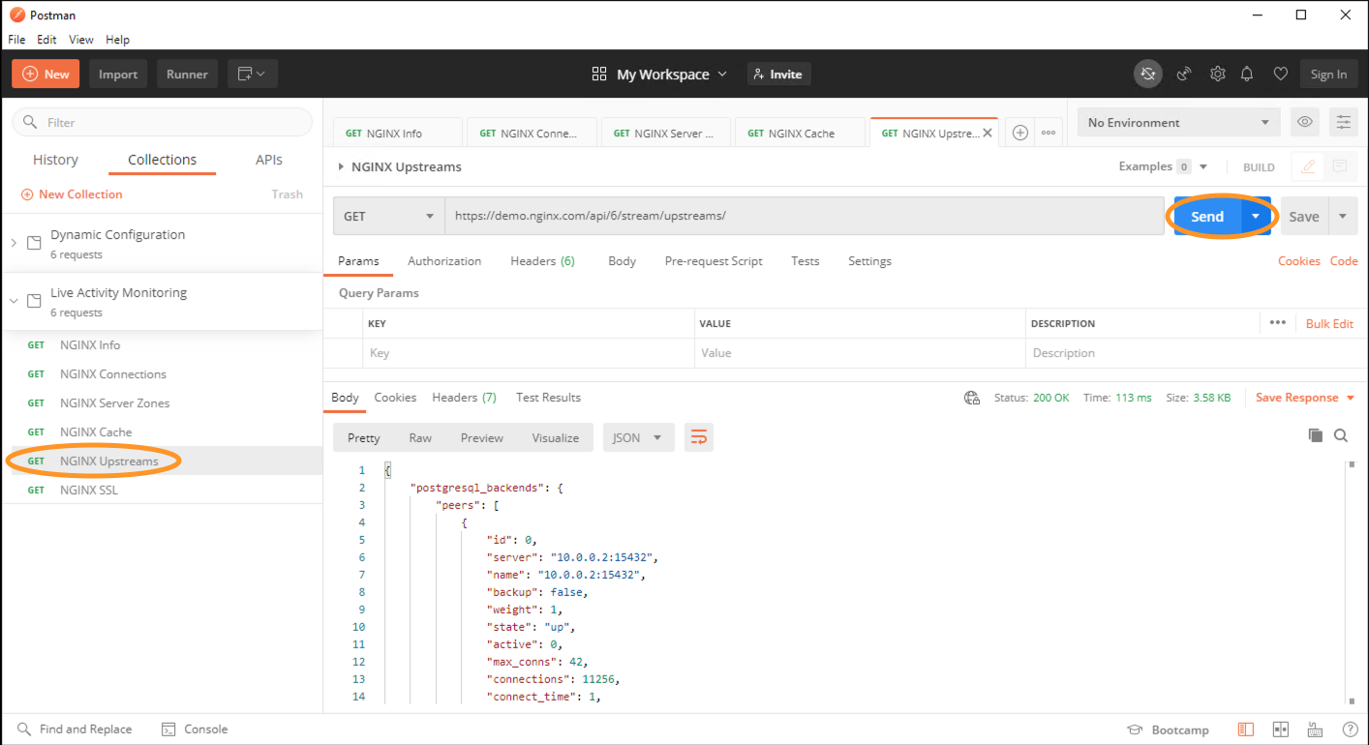Screen dimensions: 1369x745
Task: Click the Invite button
Action: coord(778,74)
